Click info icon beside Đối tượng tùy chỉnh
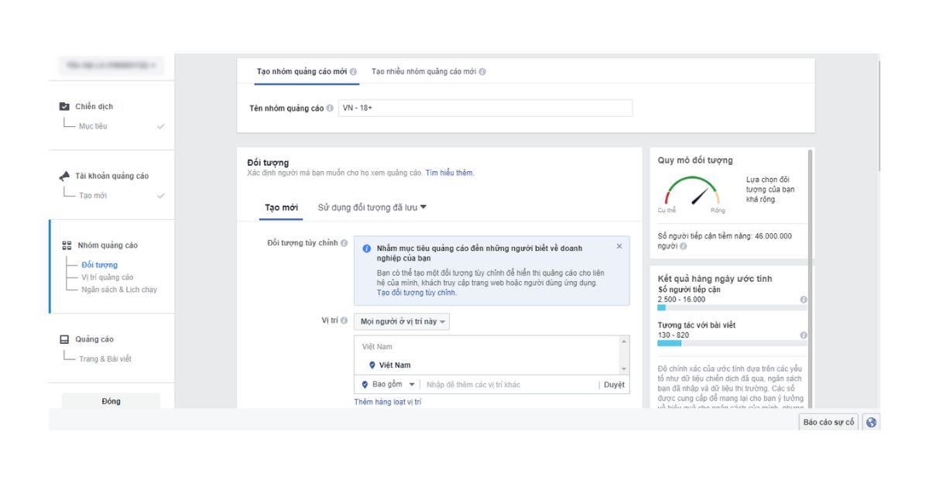Screen dimensions: 929x484 (344, 243)
